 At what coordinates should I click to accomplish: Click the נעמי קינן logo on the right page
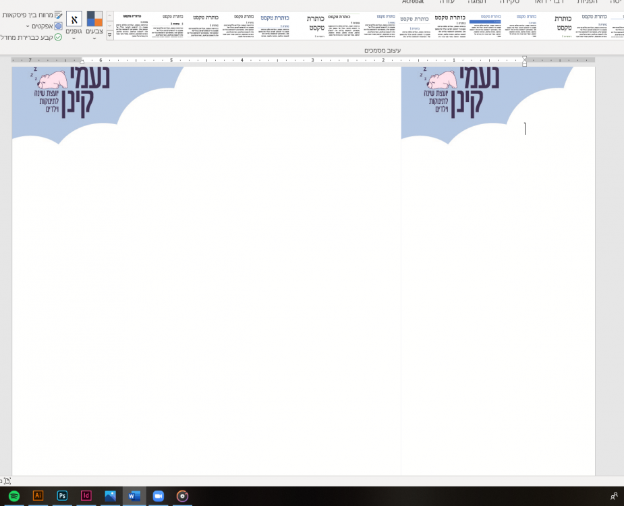[459, 92]
